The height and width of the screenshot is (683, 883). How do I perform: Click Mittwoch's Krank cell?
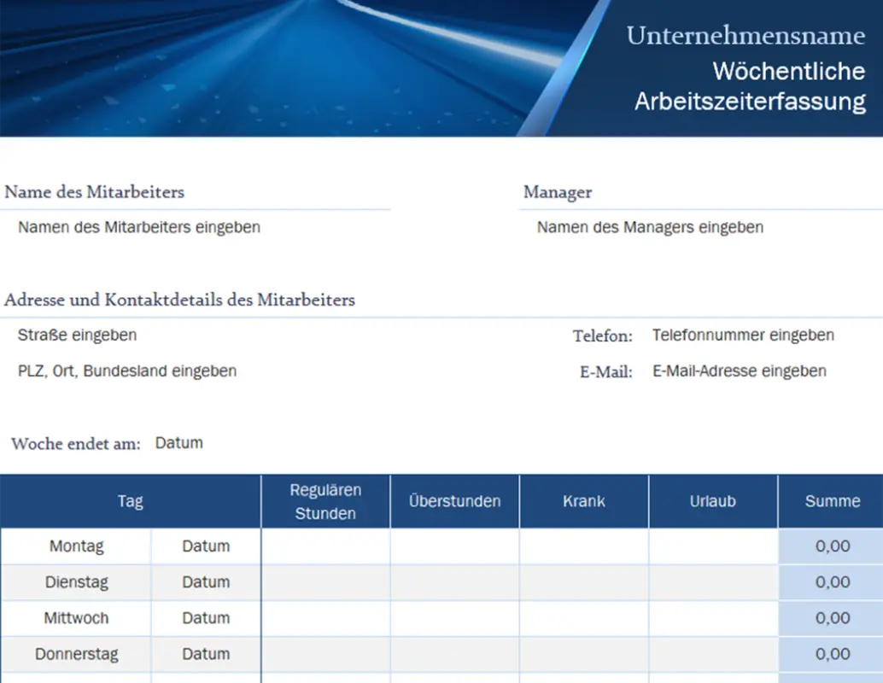(584, 618)
